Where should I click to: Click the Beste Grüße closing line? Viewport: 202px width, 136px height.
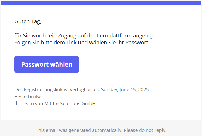click(x=29, y=97)
